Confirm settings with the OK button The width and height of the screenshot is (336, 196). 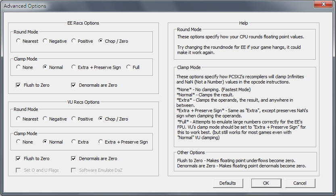tap(266, 183)
